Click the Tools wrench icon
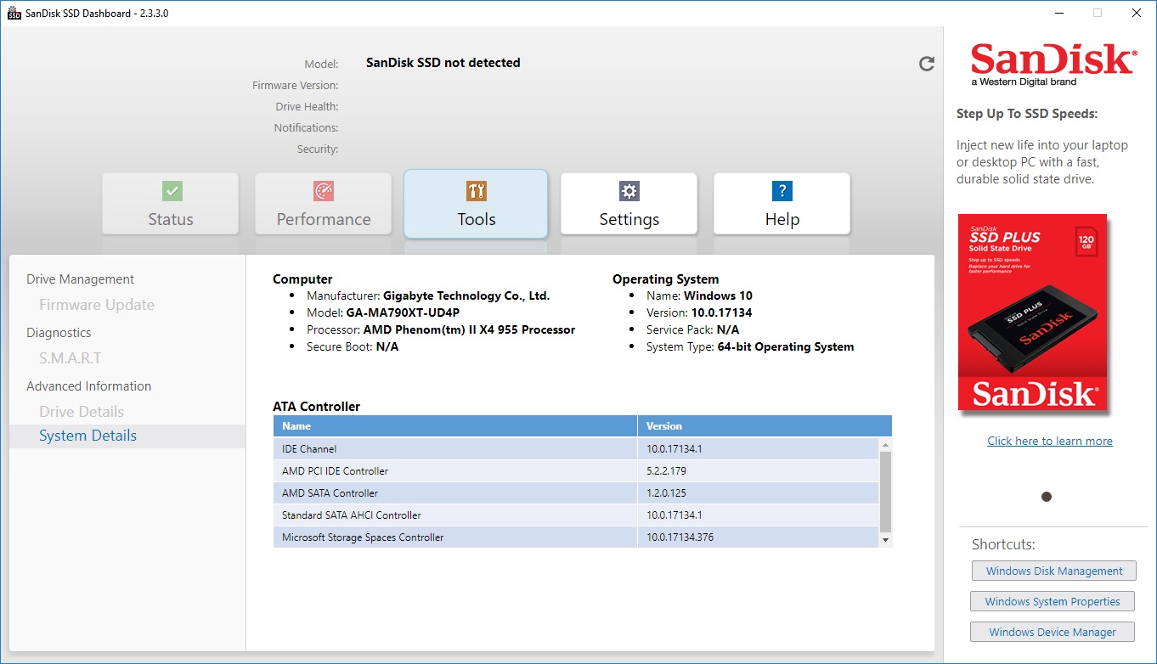The height and width of the screenshot is (664, 1157). click(477, 190)
